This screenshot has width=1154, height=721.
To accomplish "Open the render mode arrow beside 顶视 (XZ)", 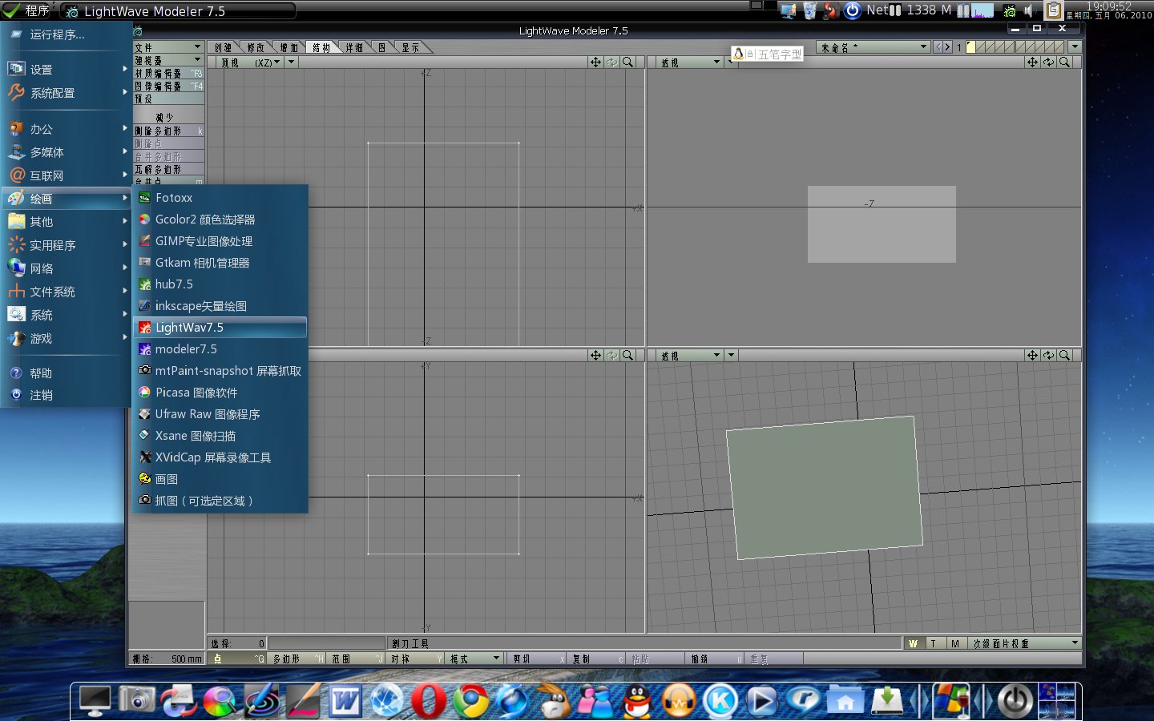I will (292, 62).
